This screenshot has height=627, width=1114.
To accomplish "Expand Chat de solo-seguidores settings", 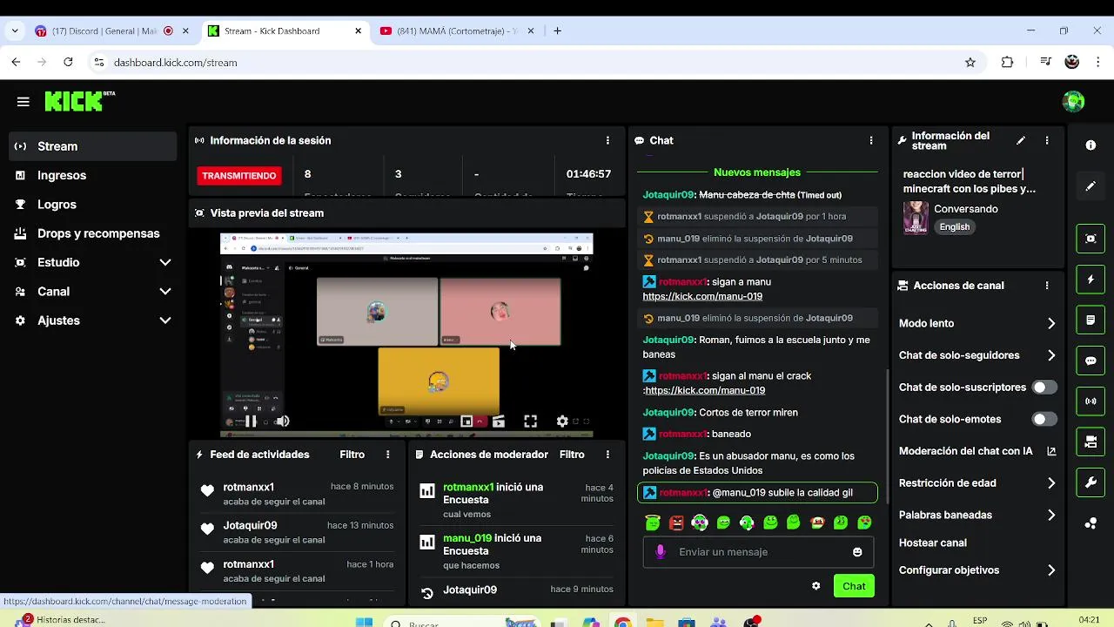I will tap(976, 355).
